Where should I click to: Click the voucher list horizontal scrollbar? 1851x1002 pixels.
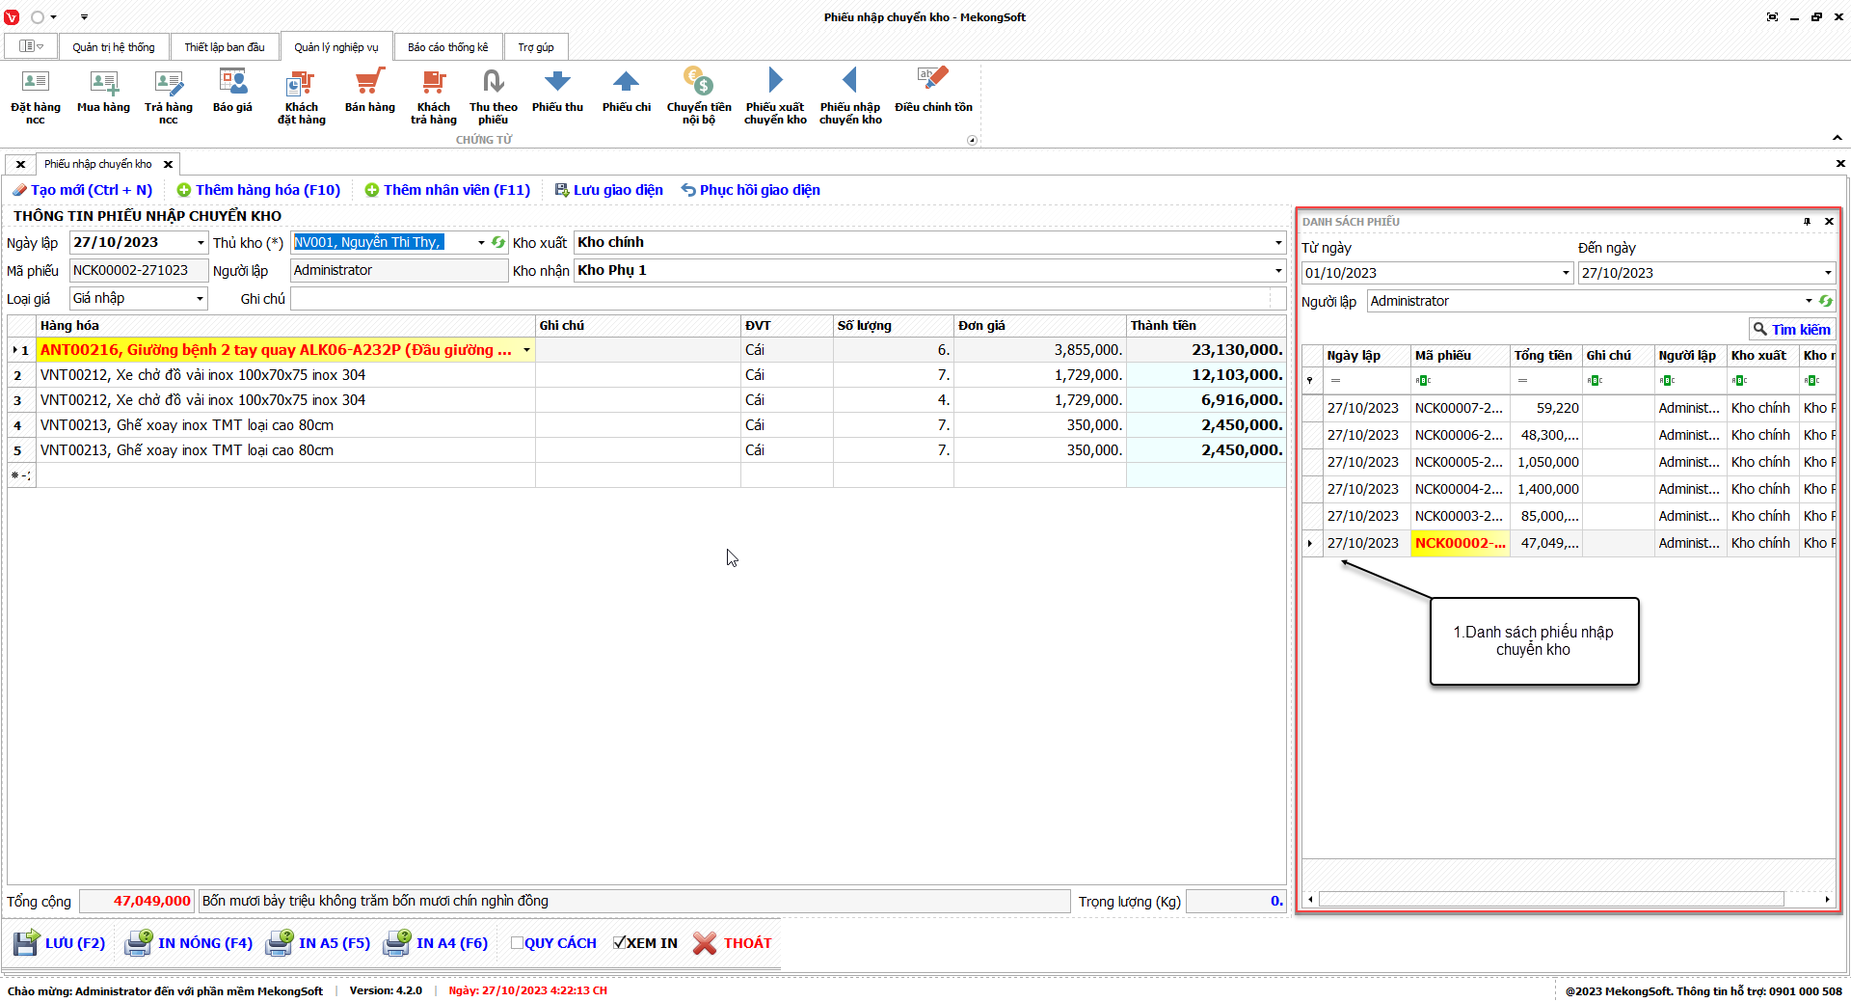click(x=1550, y=900)
